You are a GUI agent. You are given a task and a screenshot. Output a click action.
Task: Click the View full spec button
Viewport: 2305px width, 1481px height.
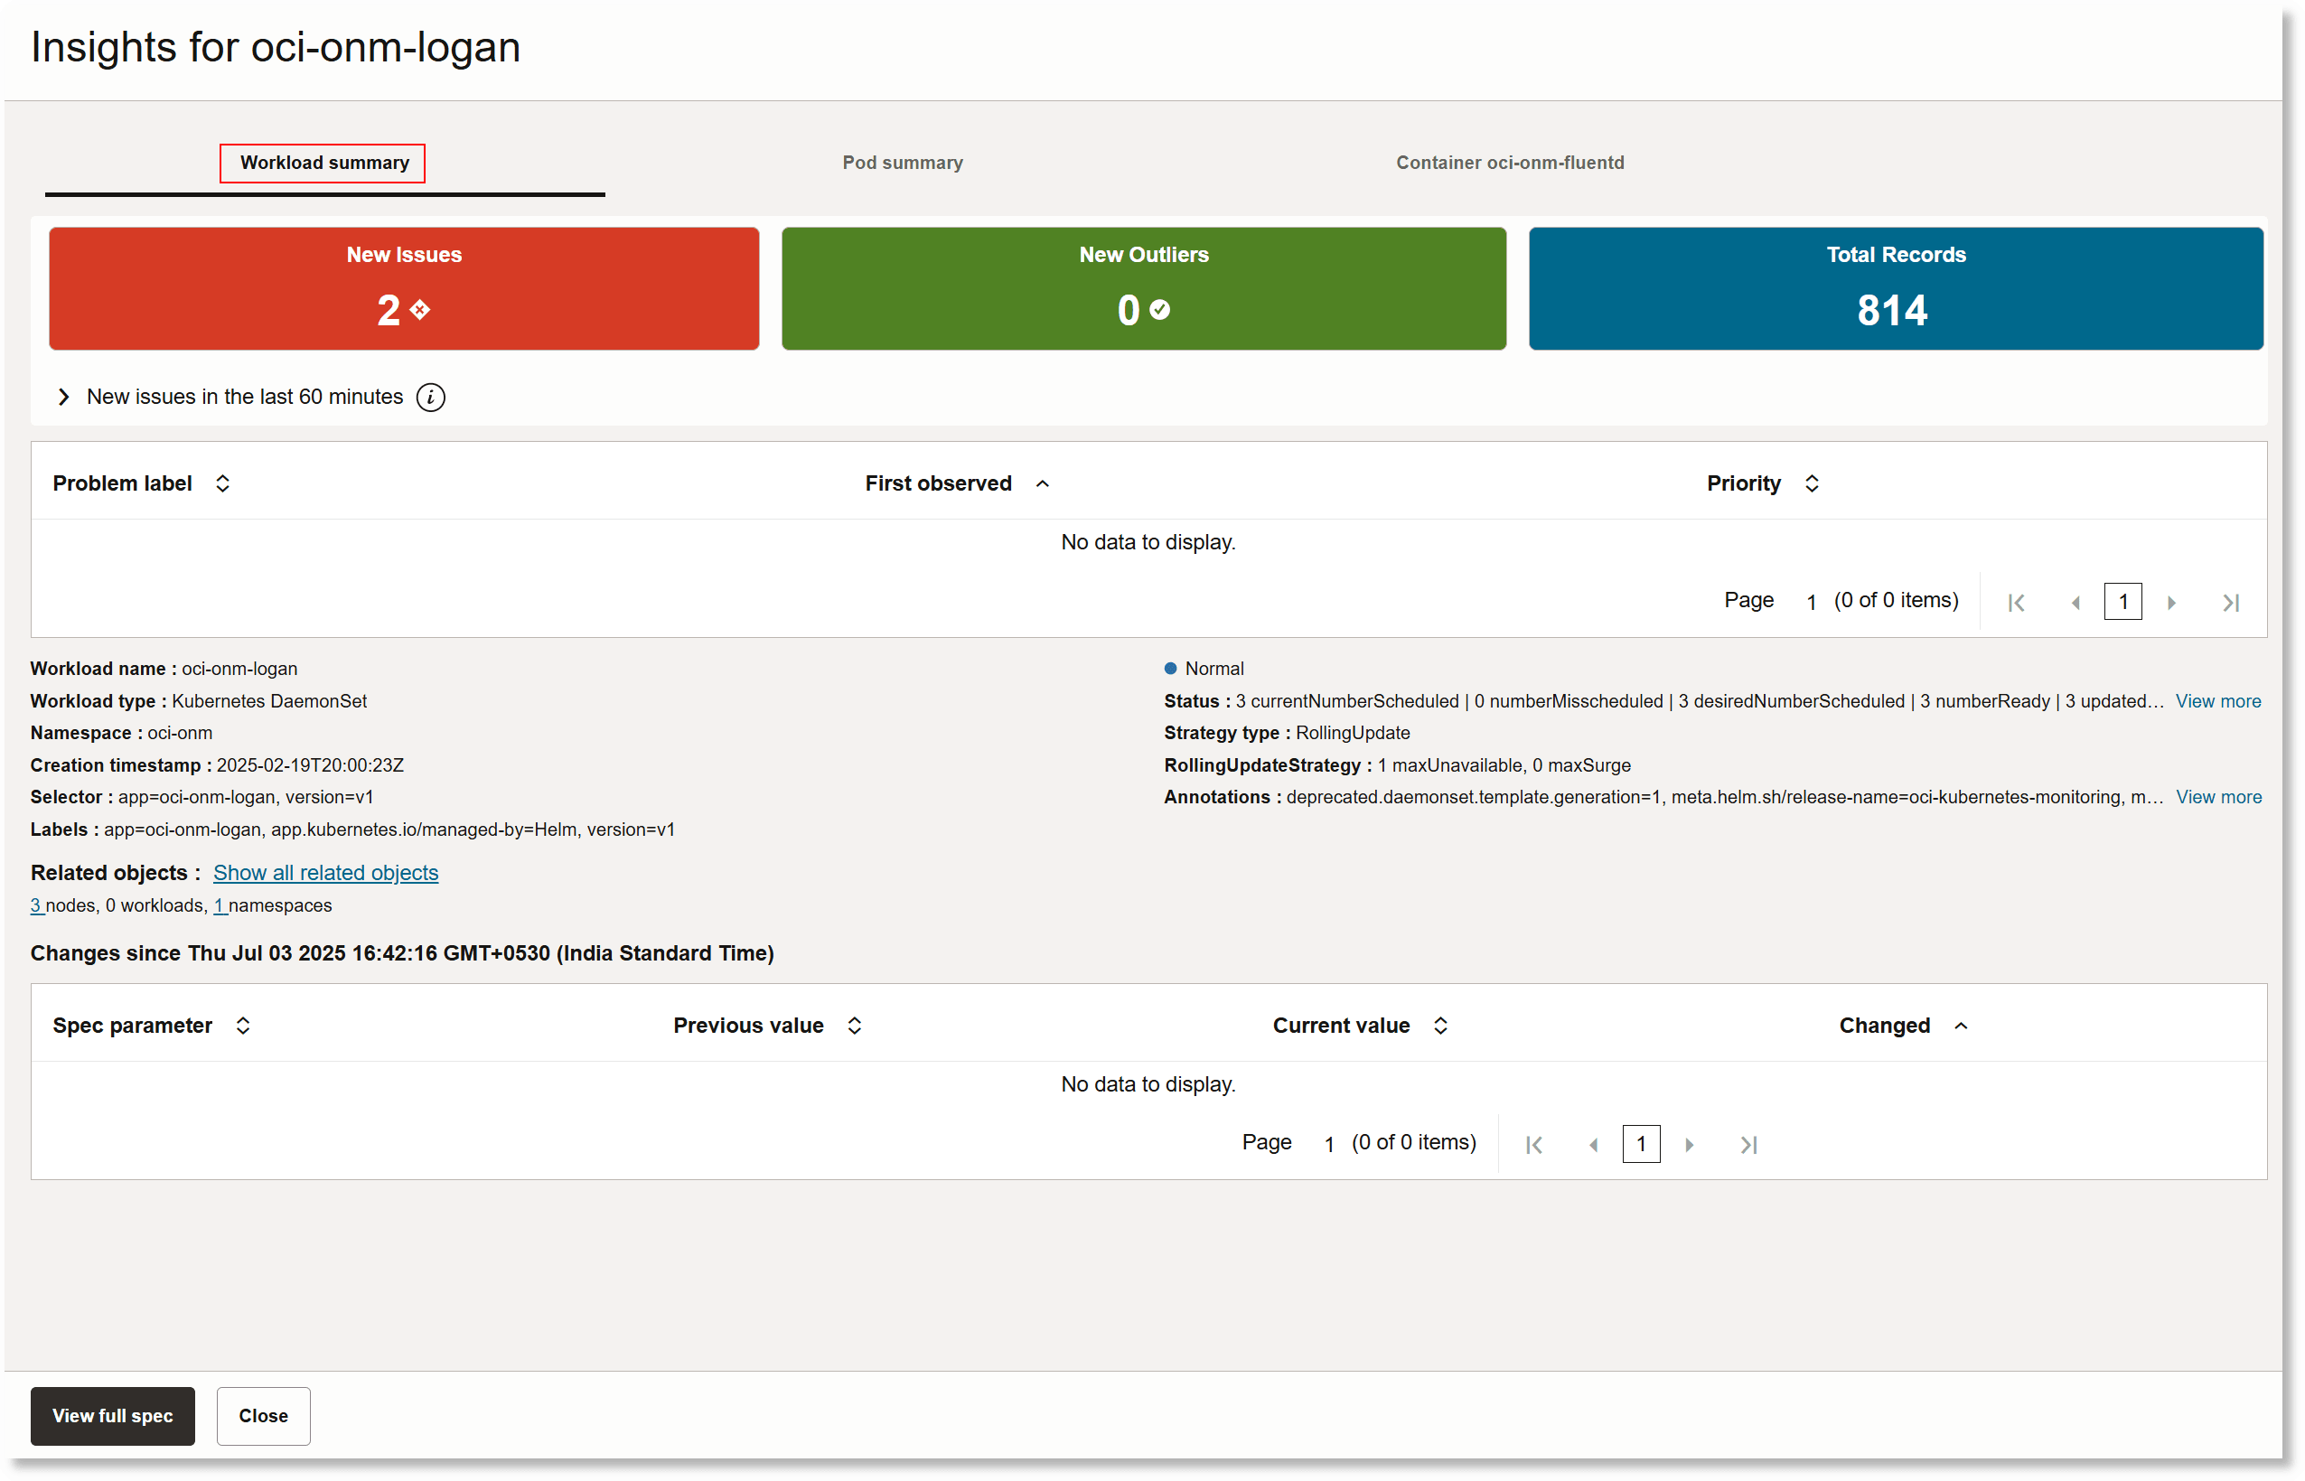[x=113, y=1416]
